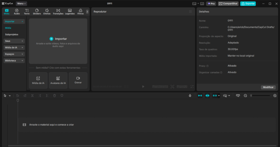Open the Avatares de IA tool card
The image size is (280, 147).
pos(58,80)
